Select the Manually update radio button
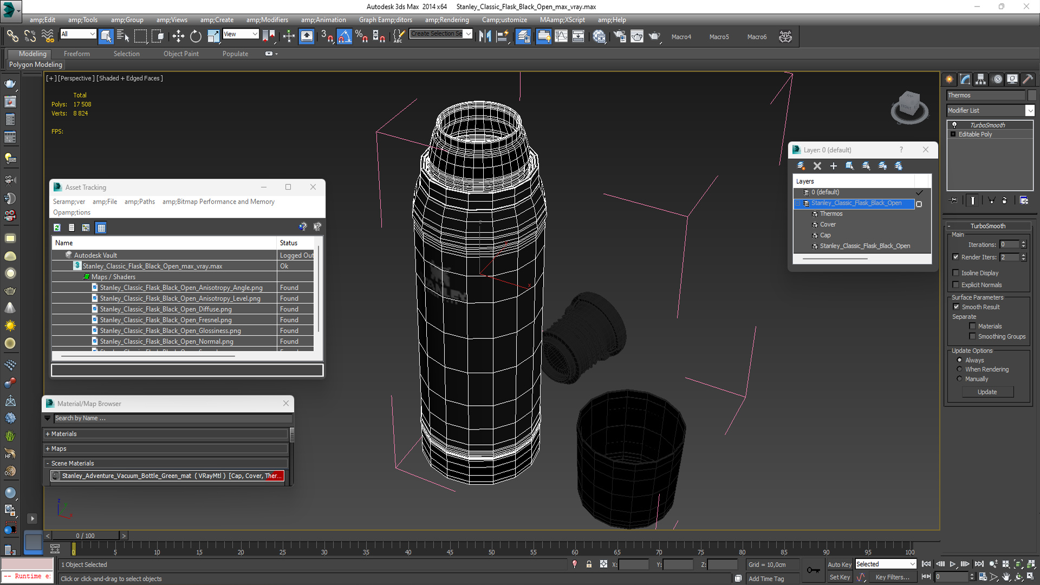Viewport: 1040px width, 585px height. coord(959,379)
